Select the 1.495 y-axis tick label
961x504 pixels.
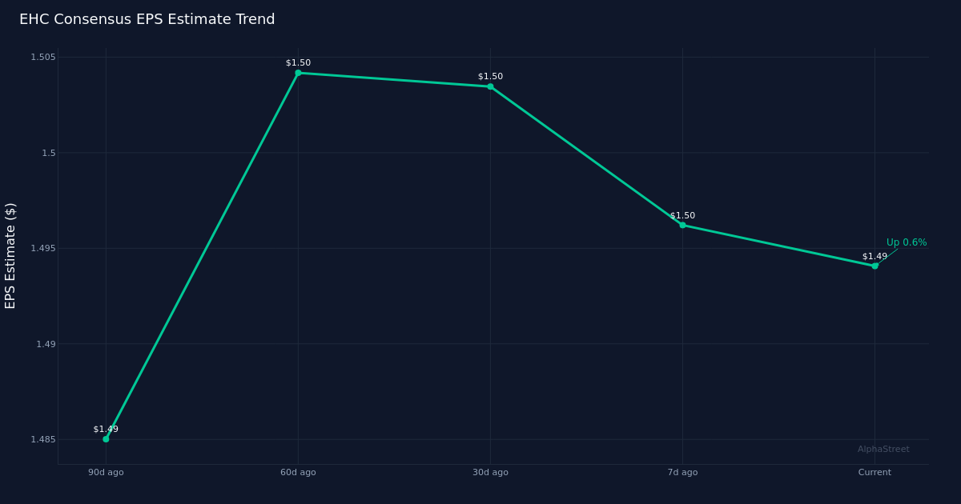point(43,248)
